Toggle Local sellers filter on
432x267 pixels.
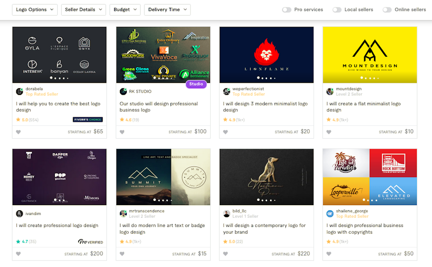[337, 10]
